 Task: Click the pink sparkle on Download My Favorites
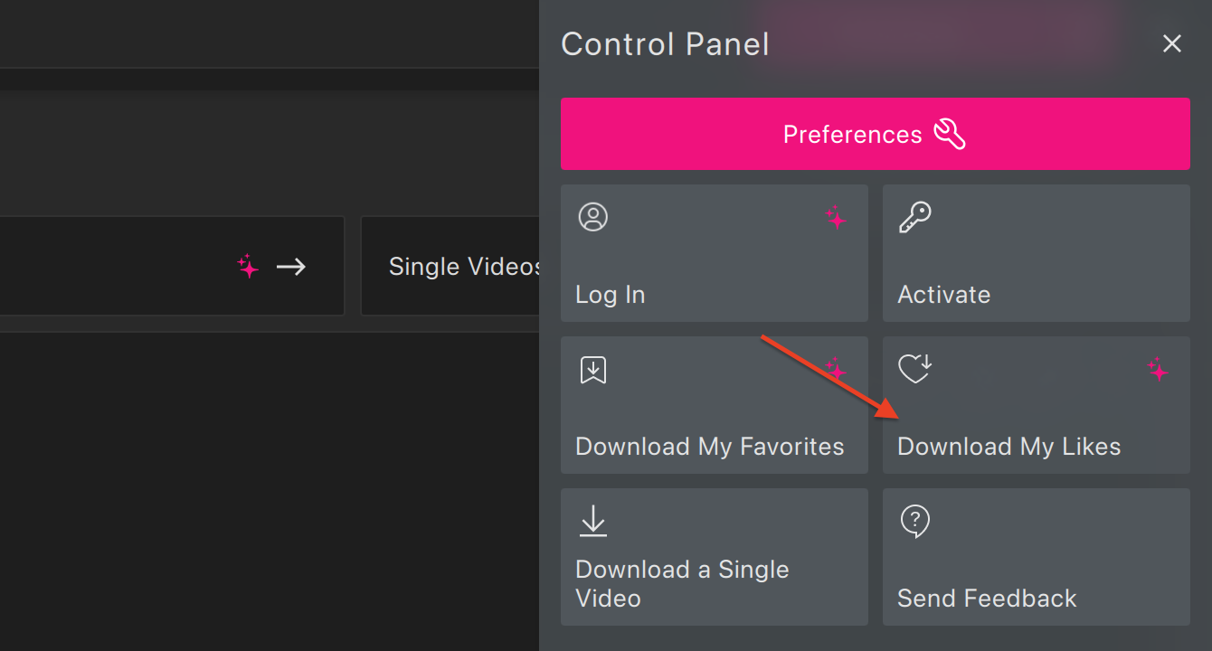click(836, 370)
